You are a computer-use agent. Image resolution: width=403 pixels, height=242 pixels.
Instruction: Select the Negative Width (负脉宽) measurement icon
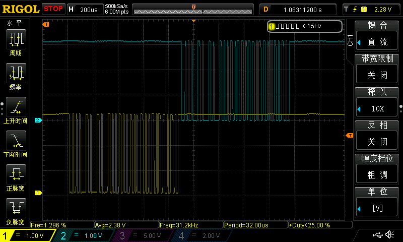click(16, 208)
